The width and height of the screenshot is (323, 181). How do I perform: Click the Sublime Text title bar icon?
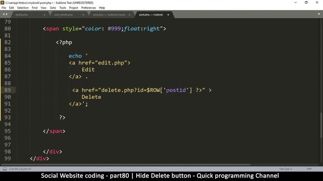pos(2,3)
